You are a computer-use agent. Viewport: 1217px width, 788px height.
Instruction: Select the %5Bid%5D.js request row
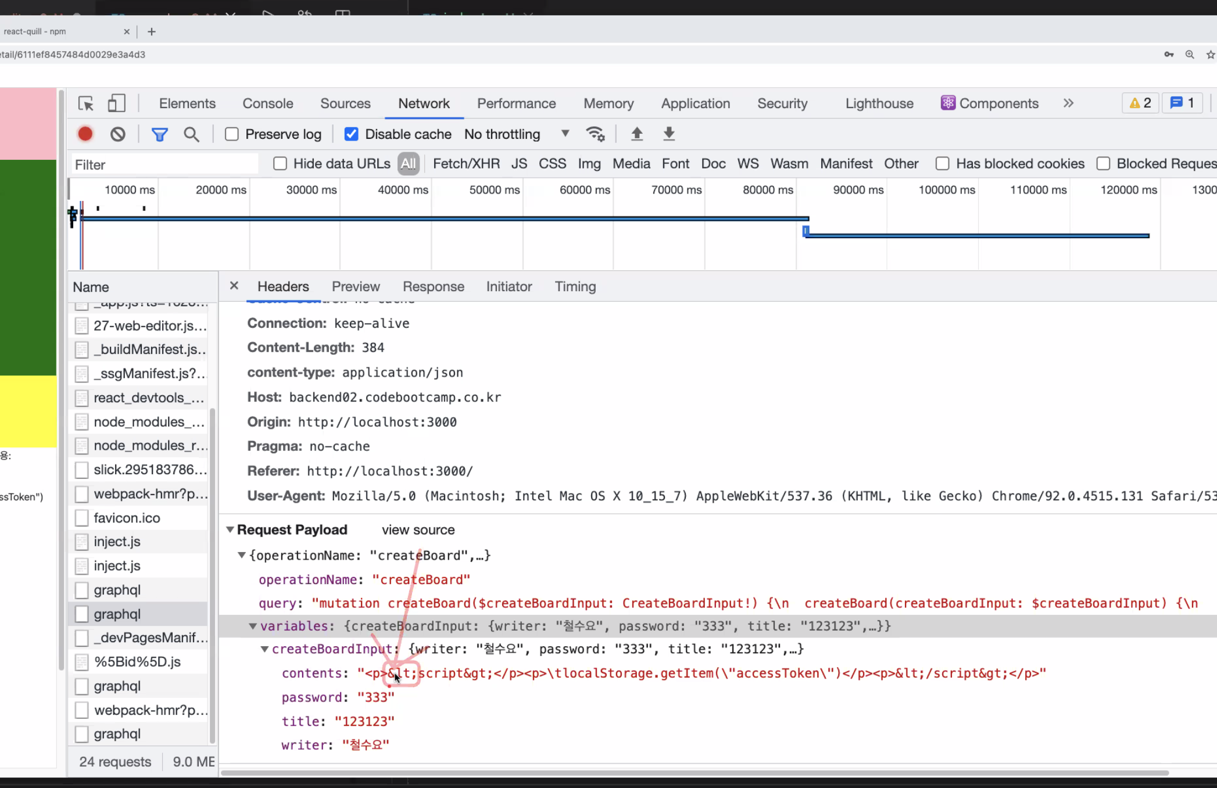coord(138,662)
